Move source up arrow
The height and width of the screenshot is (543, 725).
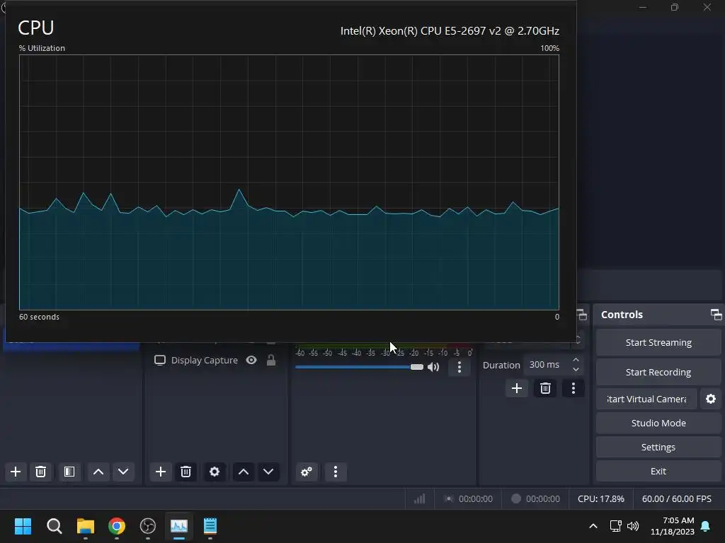click(x=244, y=472)
